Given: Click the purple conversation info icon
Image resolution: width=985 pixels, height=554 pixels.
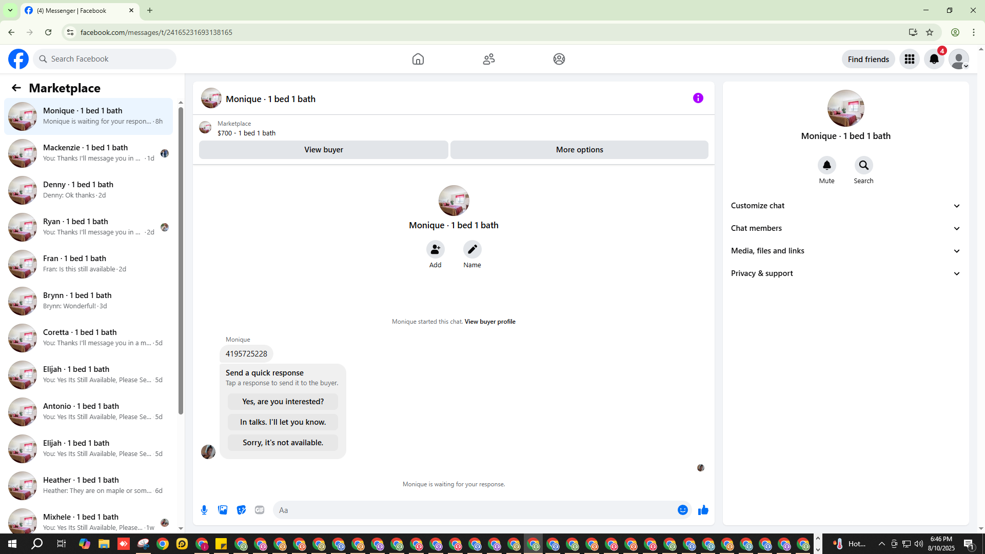Looking at the screenshot, I should point(698,98).
